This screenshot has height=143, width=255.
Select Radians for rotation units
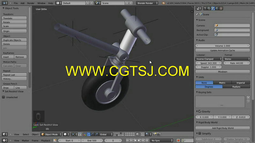click(x=236, y=87)
